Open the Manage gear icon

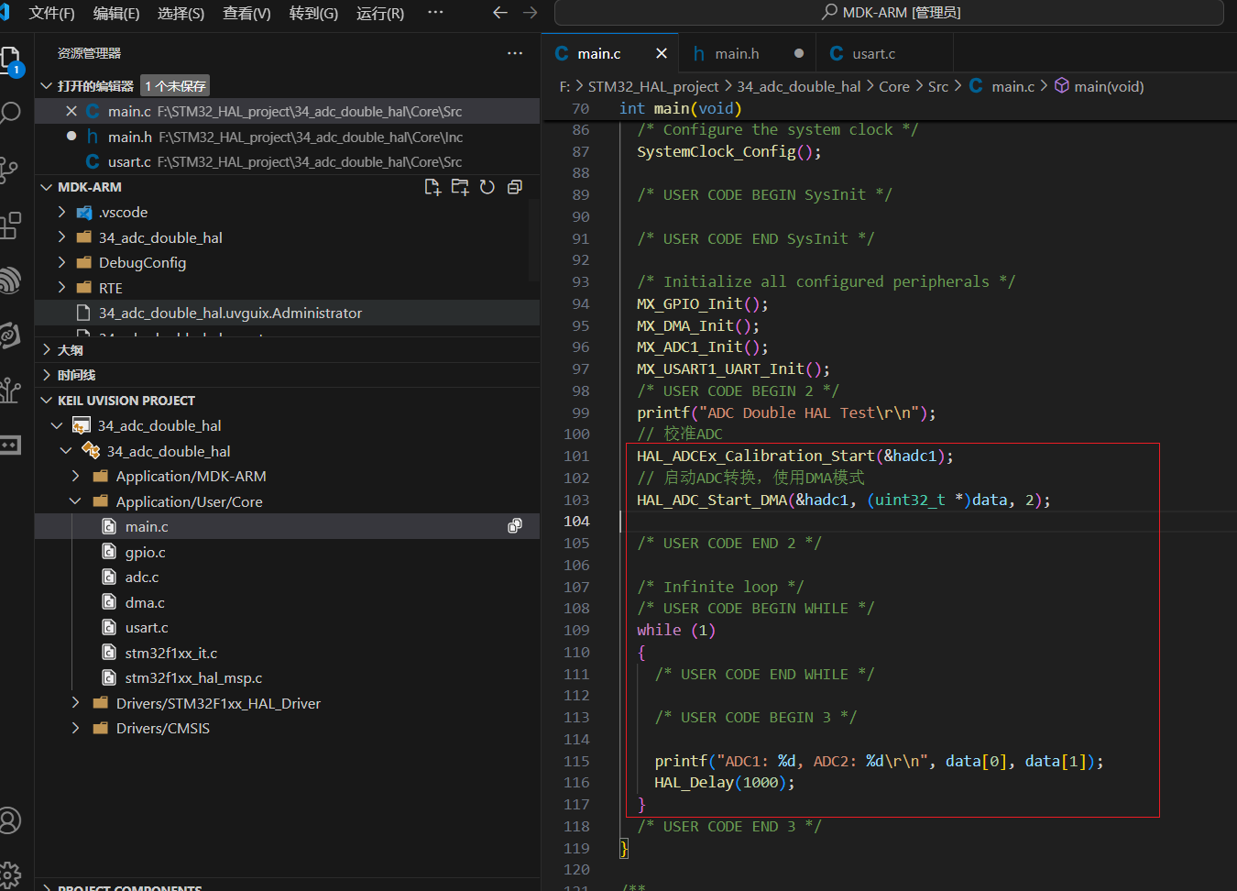click(x=9, y=874)
